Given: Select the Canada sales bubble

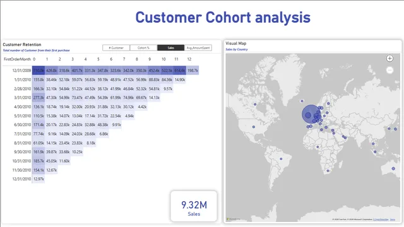Looking at the screenshot, I should coord(255,104).
